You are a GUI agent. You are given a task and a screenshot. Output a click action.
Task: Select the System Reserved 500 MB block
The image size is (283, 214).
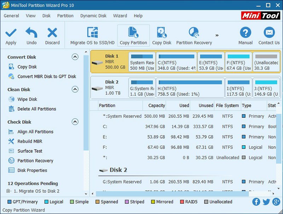coord(142,62)
